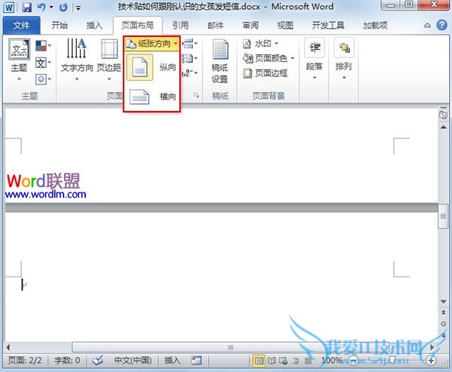Click the vertical scrollbar thumb
Image resolution: width=452 pixels, height=372 pixels.
click(443, 216)
